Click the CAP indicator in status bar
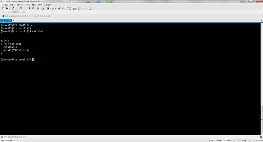This screenshot has height=142, width=263. click(x=256, y=141)
